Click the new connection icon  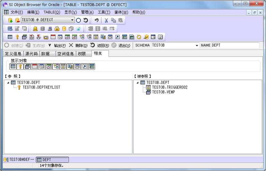pyautogui.click(x=10, y=20)
